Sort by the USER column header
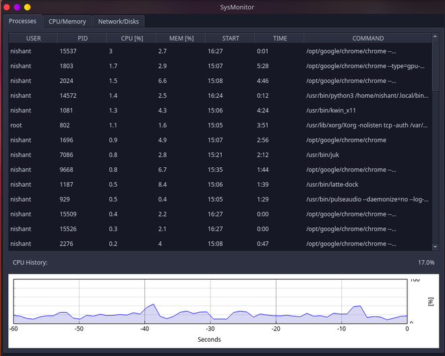The image size is (445, 356). (x=33, y=38)
